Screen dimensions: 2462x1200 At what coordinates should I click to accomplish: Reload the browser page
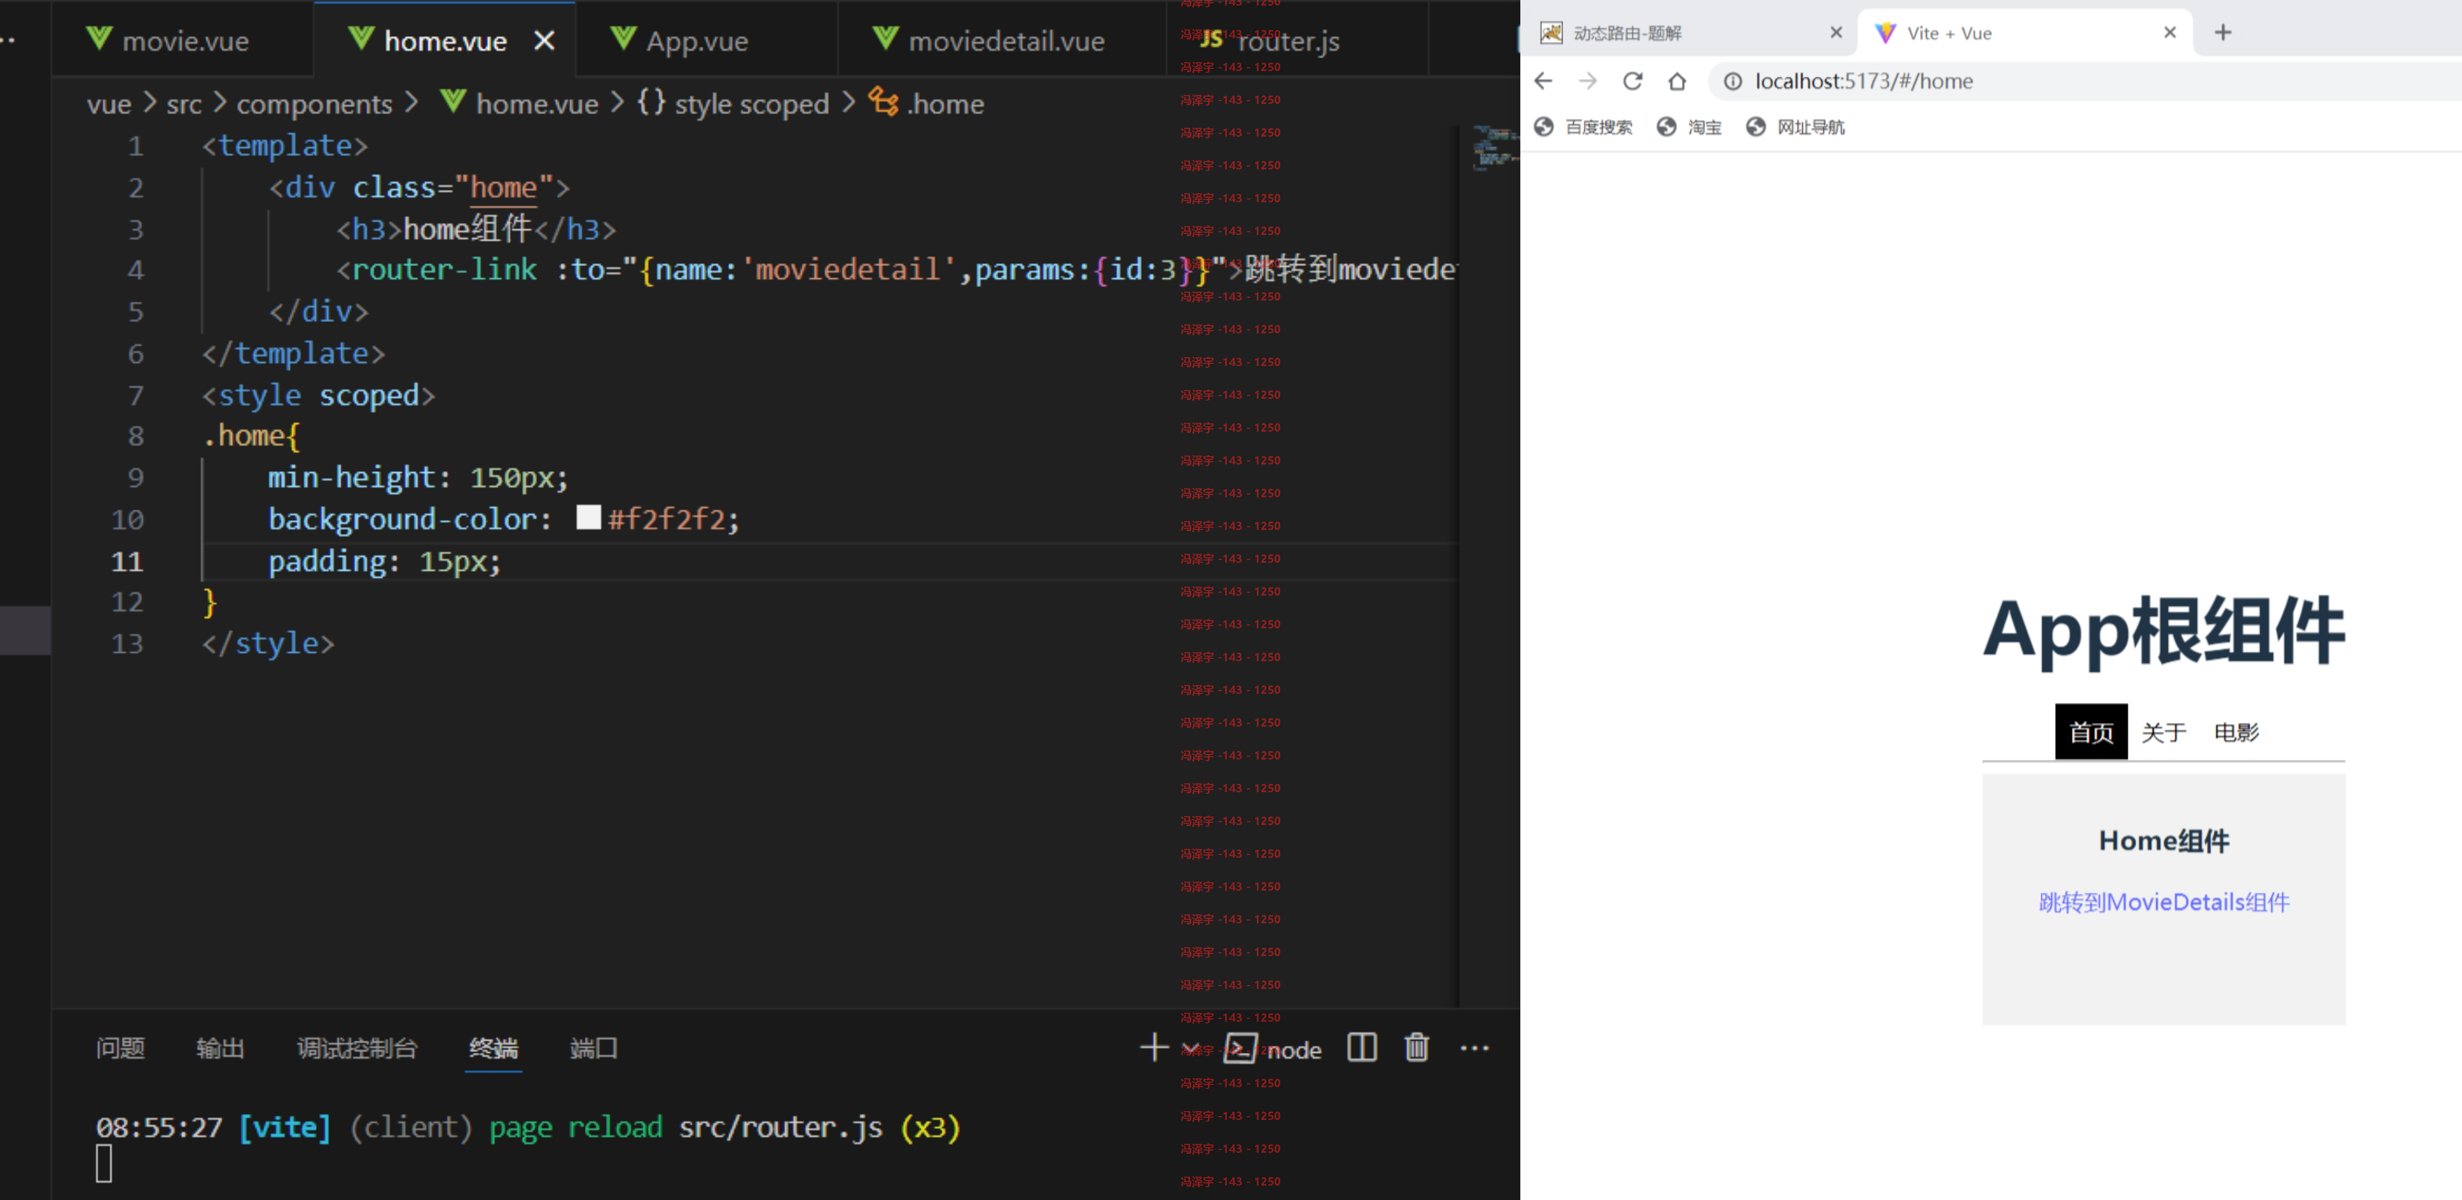(1633, 81)
